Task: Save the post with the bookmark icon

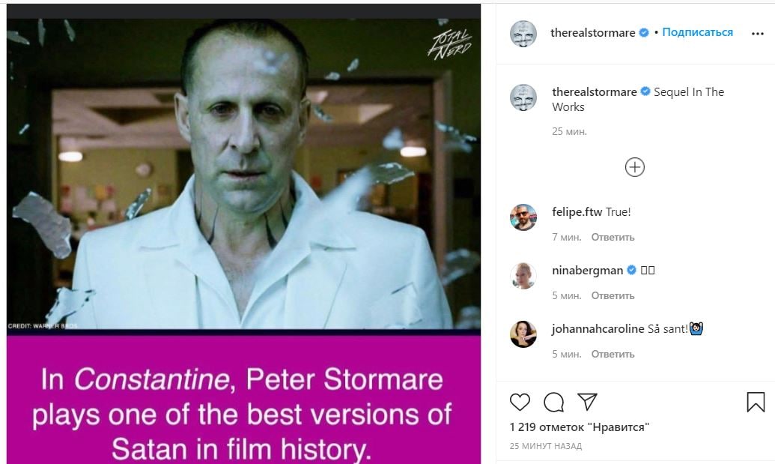Action: click(756, 403)
